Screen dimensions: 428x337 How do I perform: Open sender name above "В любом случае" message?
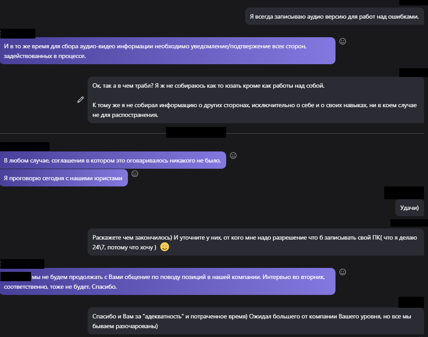(x=25, y=146)
